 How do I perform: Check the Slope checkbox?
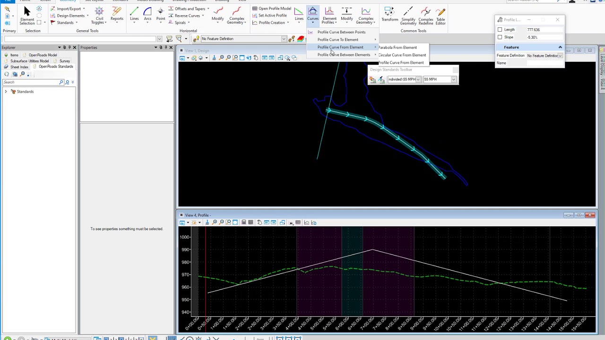tap(500, 37)
